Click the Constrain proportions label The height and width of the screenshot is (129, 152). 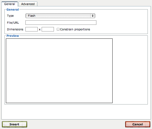pos(75,29)
